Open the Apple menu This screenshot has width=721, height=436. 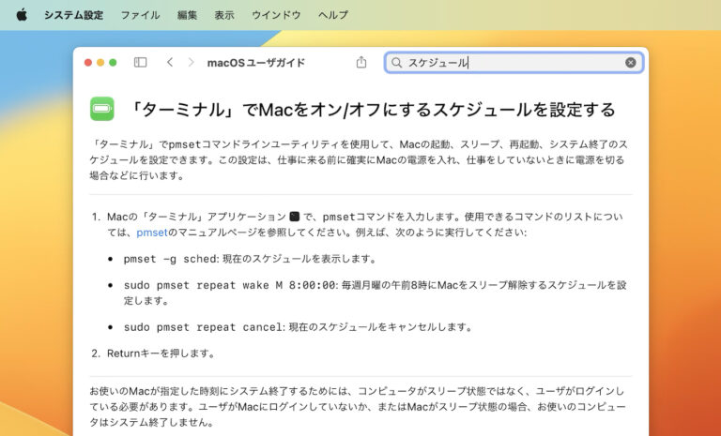click(x=22, y=15)
